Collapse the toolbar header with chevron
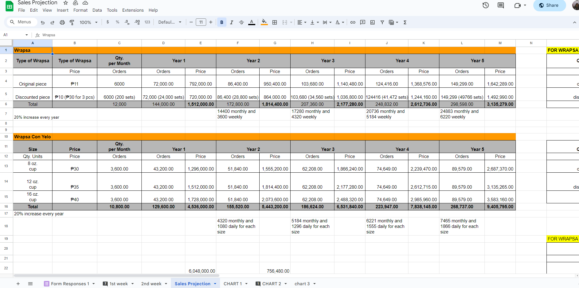This screenshot has height=288, width=579. click(574, 22)
